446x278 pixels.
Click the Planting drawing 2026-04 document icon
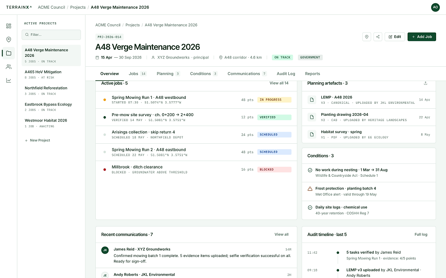312,117
